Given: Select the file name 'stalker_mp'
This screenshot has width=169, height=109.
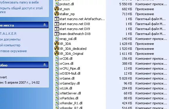Looking at the screenshot, I should (67, 14).
